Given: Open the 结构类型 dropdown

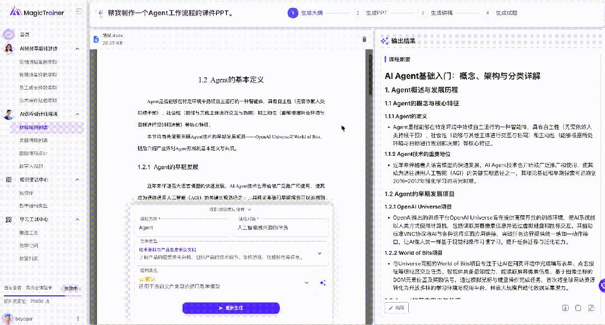Looking at the screenshot, I should pyautogui.click(x=306, y=282).
